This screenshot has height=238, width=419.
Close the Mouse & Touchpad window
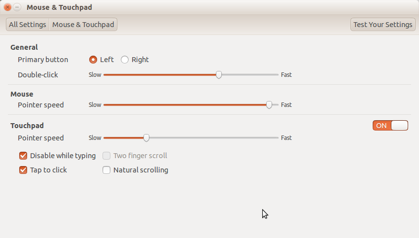pos(7,7)
